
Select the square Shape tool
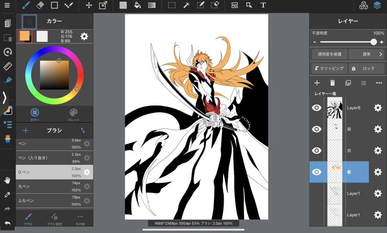(x=54, y=5)
